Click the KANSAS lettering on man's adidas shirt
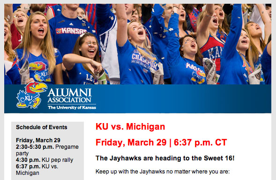The image size is (276, 180). coord(71,31)
